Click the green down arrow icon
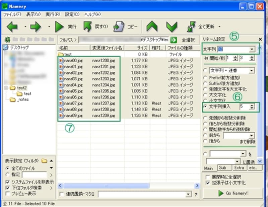 coord(172,26)
